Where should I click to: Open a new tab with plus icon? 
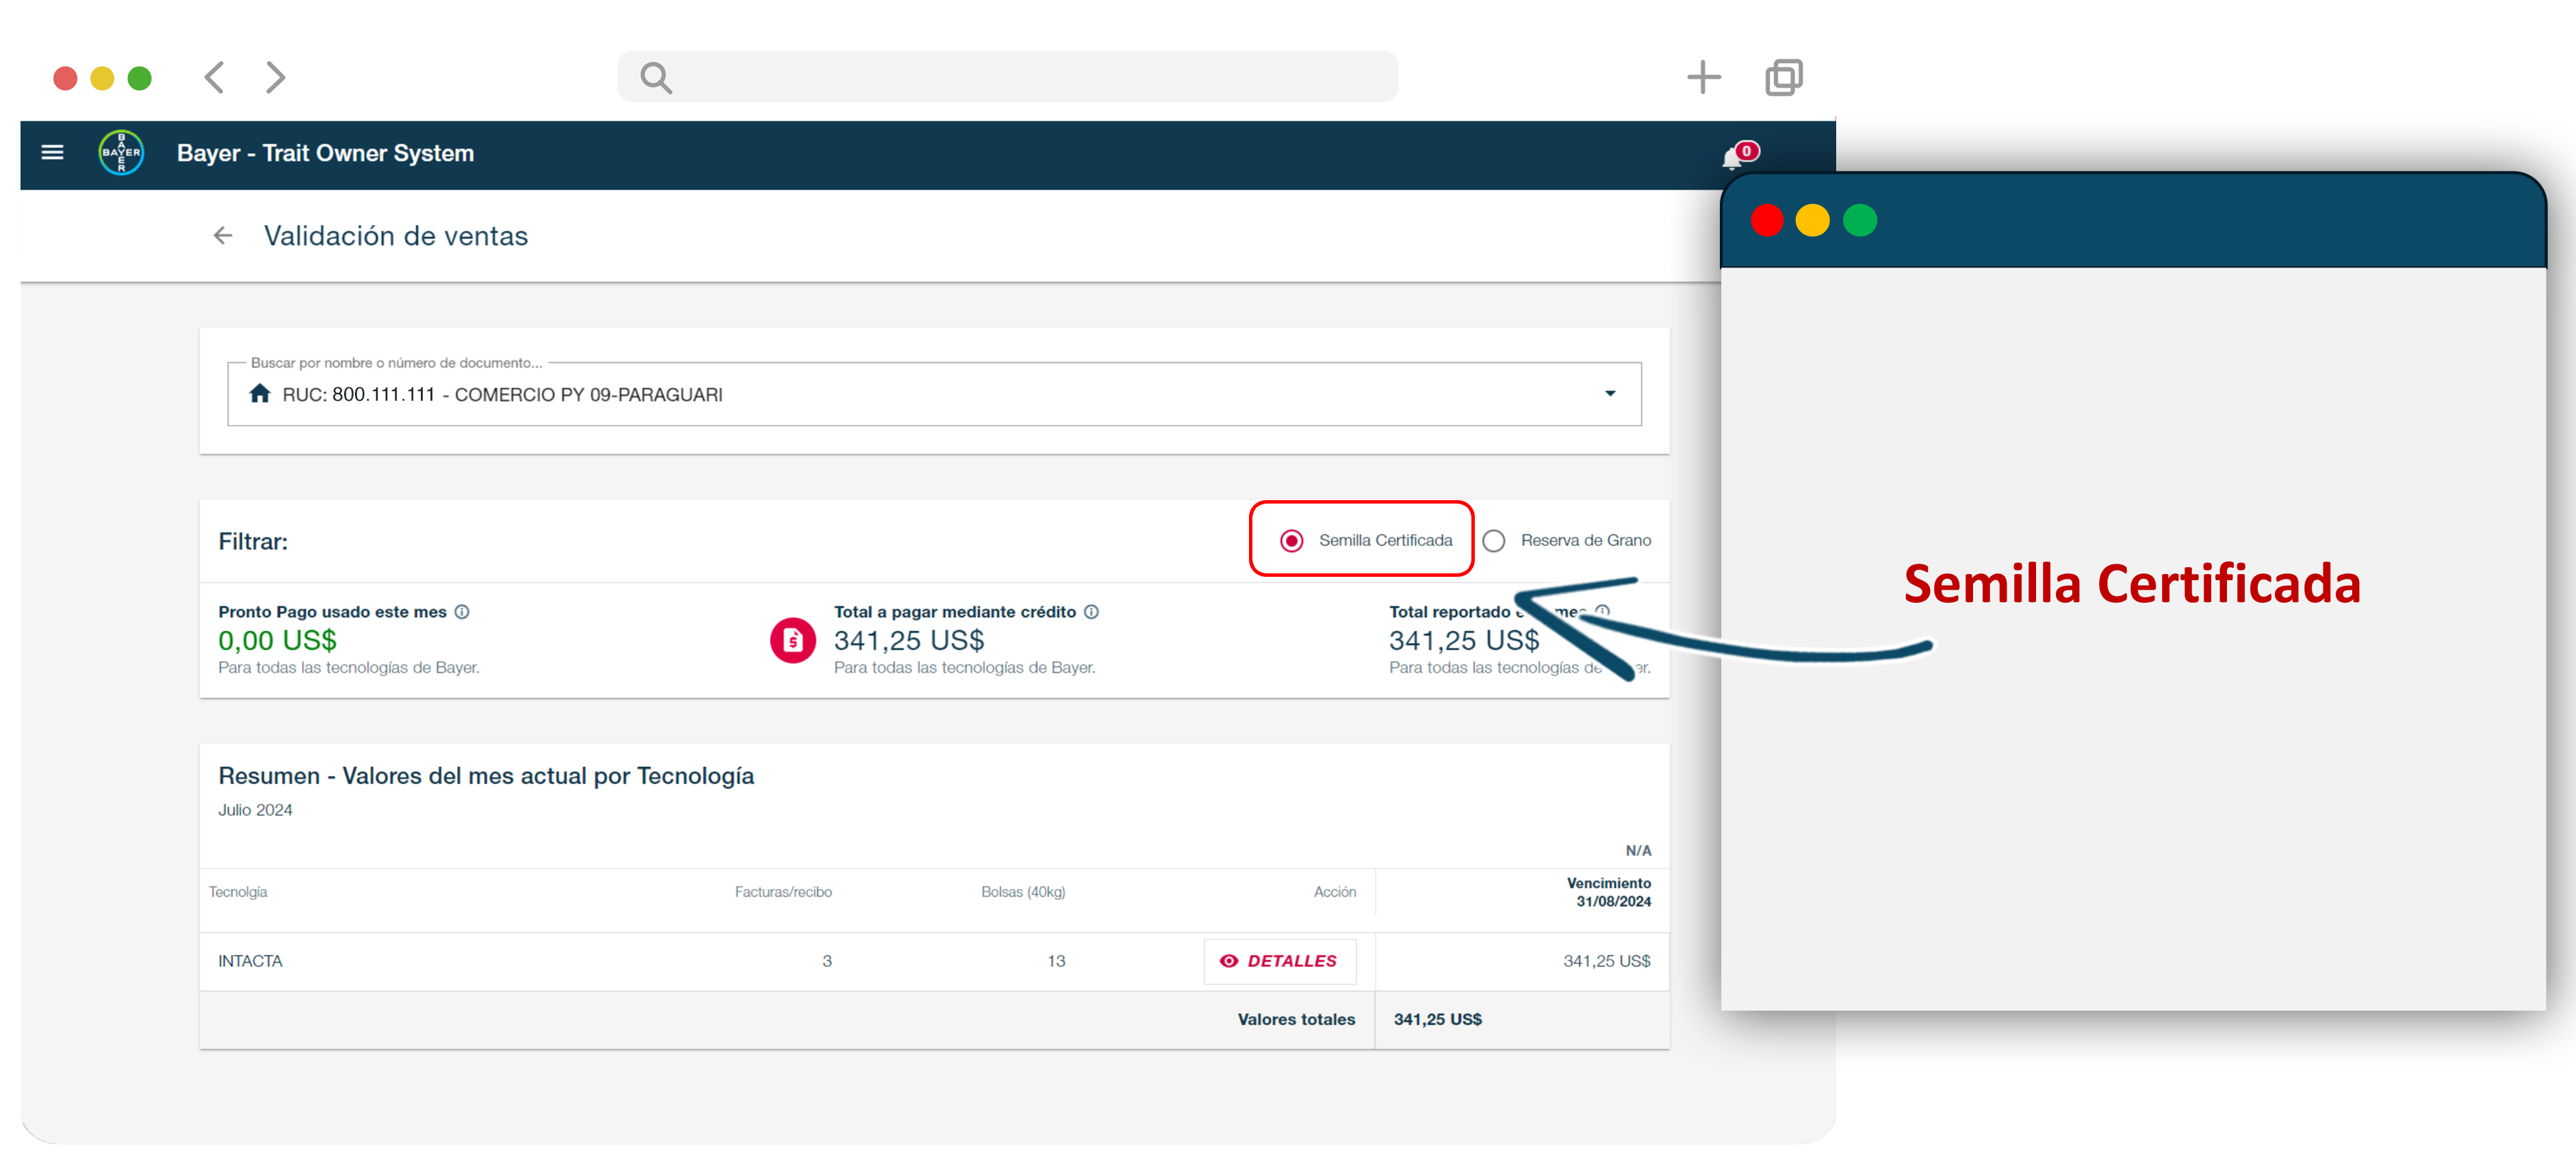click(x=1703, y=77)
